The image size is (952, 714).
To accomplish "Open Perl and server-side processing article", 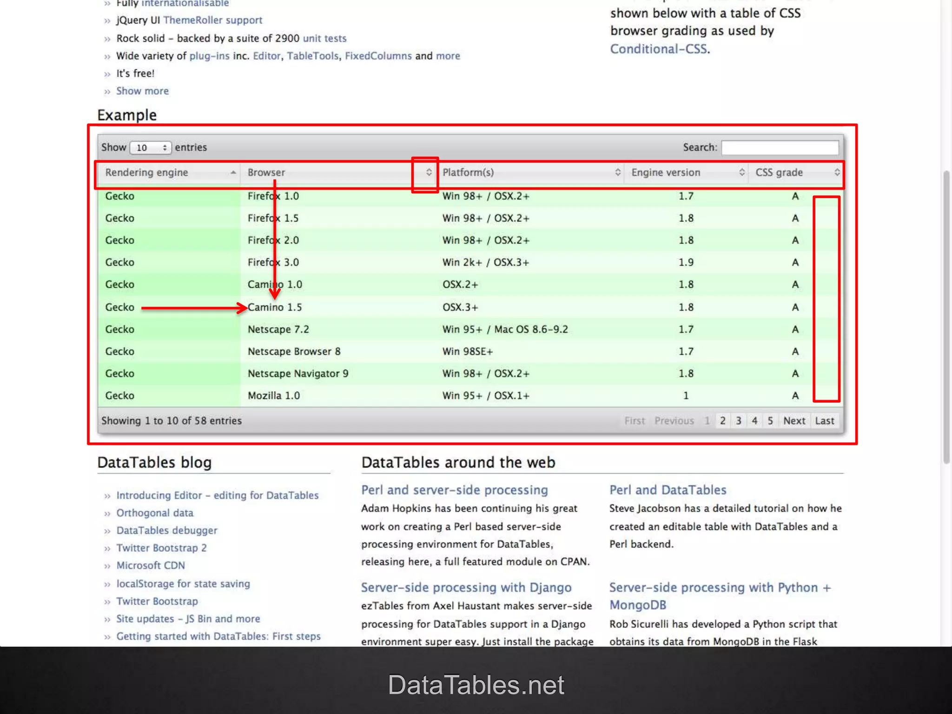I will click(x=455, y=490).
